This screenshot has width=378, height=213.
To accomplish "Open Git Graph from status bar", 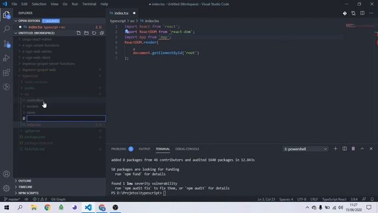I will [x=58, y=199].
